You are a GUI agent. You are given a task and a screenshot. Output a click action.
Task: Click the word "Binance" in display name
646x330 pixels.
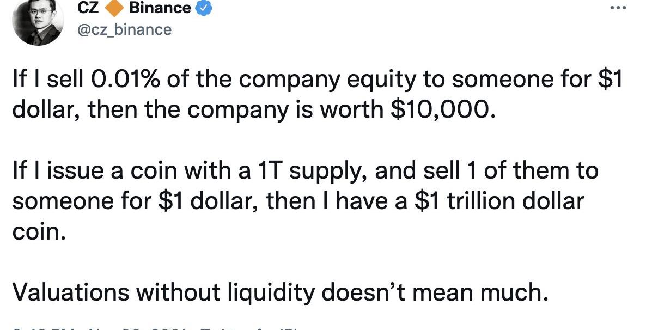[160, 8]
